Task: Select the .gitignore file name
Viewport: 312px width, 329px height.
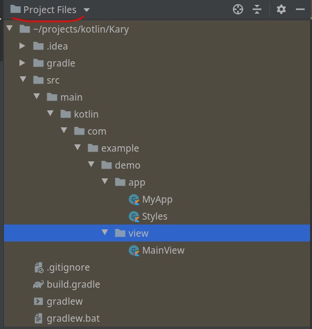Action: pyautogui.click(x=68, y=268)
